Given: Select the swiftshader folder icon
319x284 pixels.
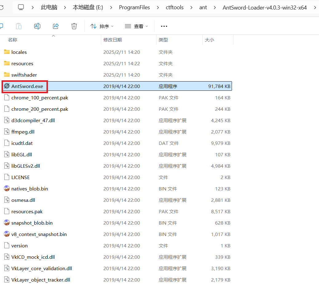Looking at the screenshot, I should pos(7,75).
